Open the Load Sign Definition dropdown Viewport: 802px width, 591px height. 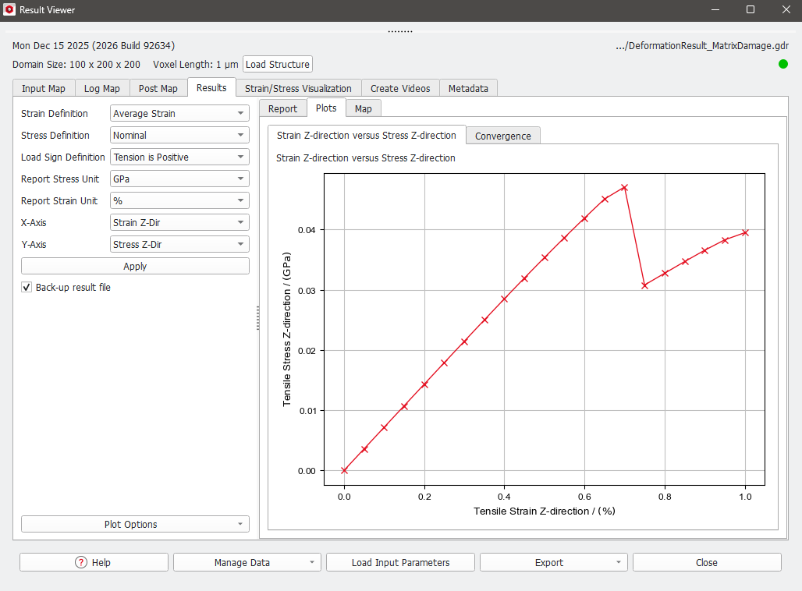pyautogui.click(x=179, y=157)
